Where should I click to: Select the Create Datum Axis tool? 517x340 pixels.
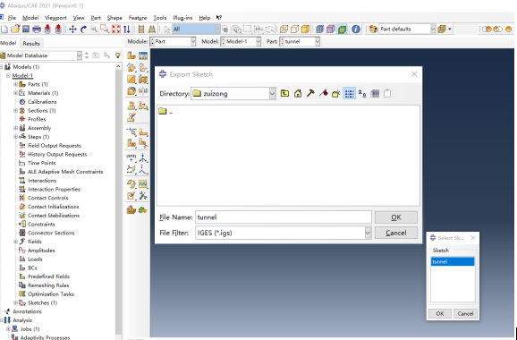(143, 157)
